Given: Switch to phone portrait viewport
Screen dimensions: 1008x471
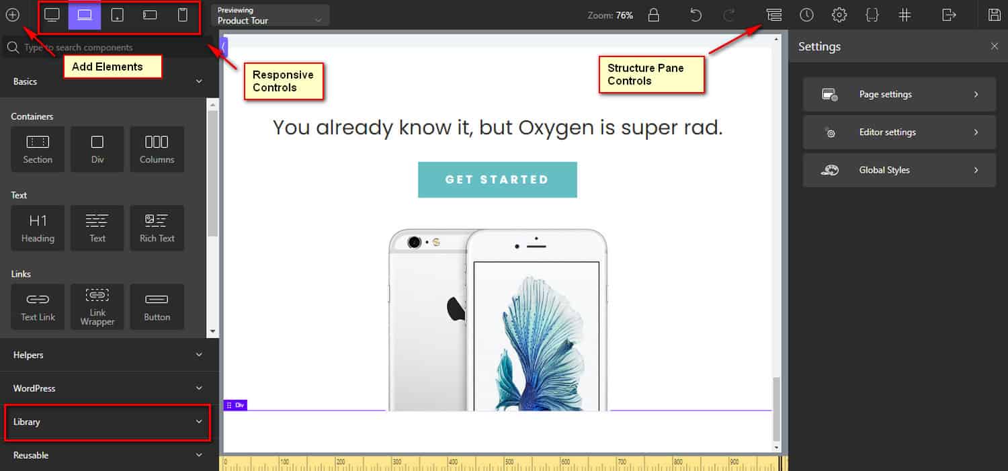Looking at the screenshot, I should 183,15.
